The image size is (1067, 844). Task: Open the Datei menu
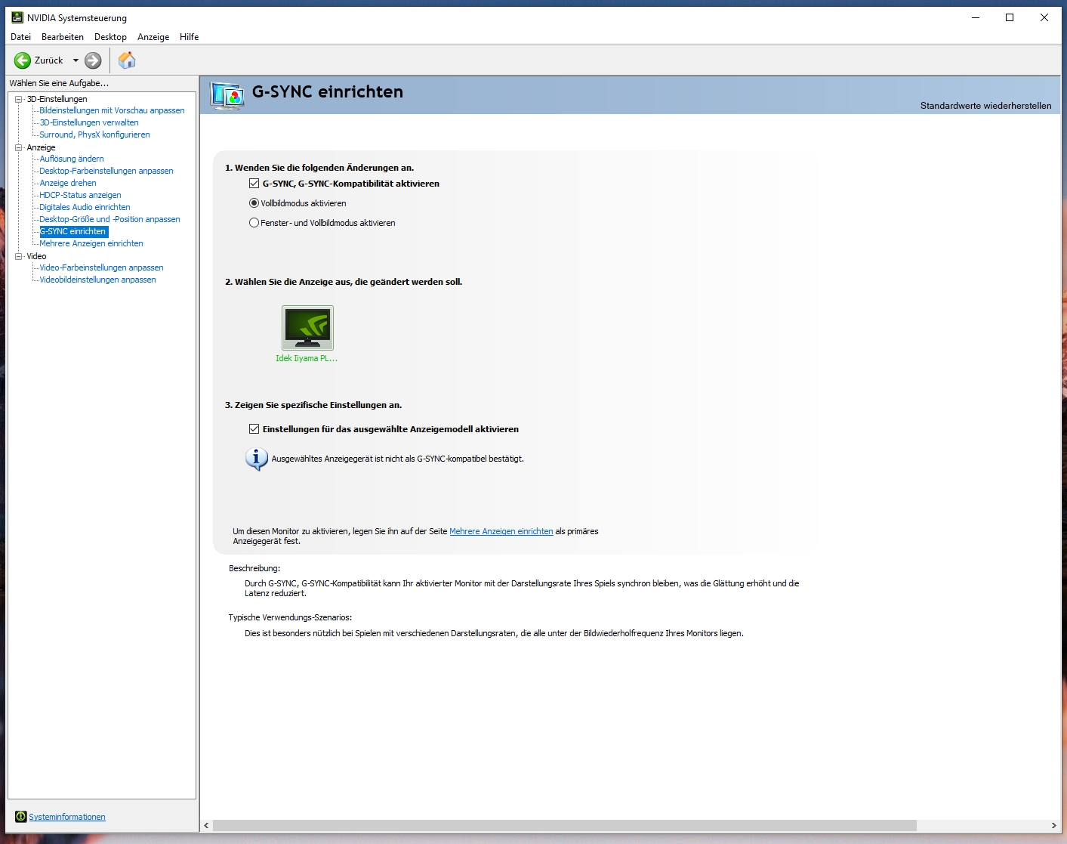[21, 37]
